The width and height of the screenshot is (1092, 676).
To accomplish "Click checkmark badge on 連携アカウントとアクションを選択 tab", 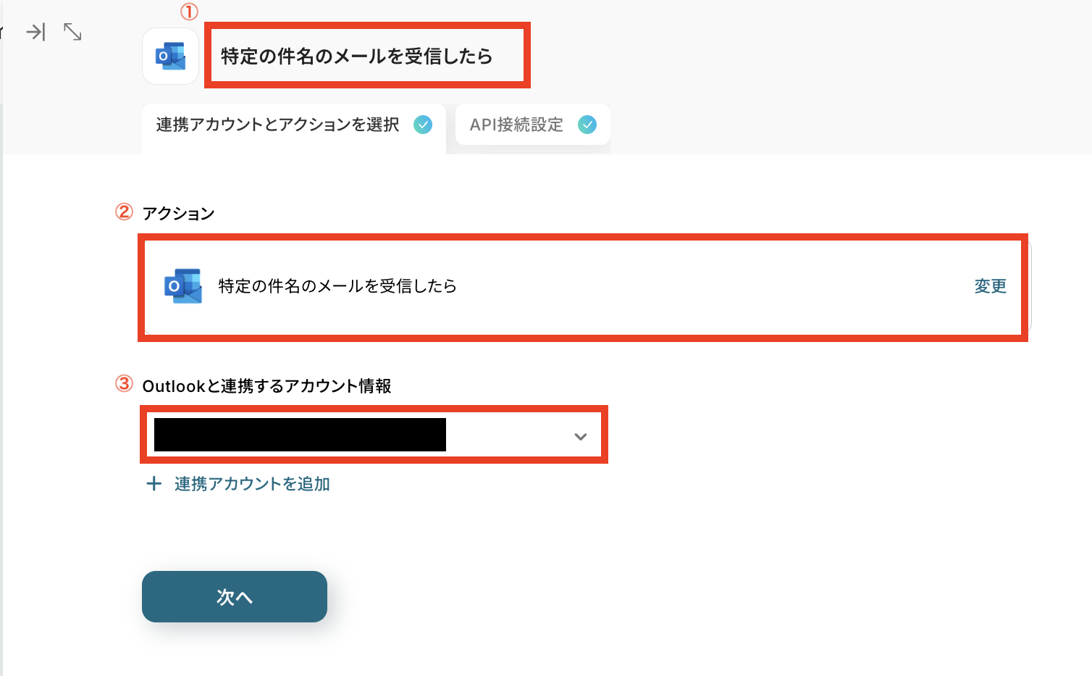I will pos(423,125).
